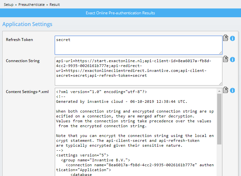The image size is (241, 176).
Task: Go to Setup in breadcrumb
Action: tap(8, 5)
